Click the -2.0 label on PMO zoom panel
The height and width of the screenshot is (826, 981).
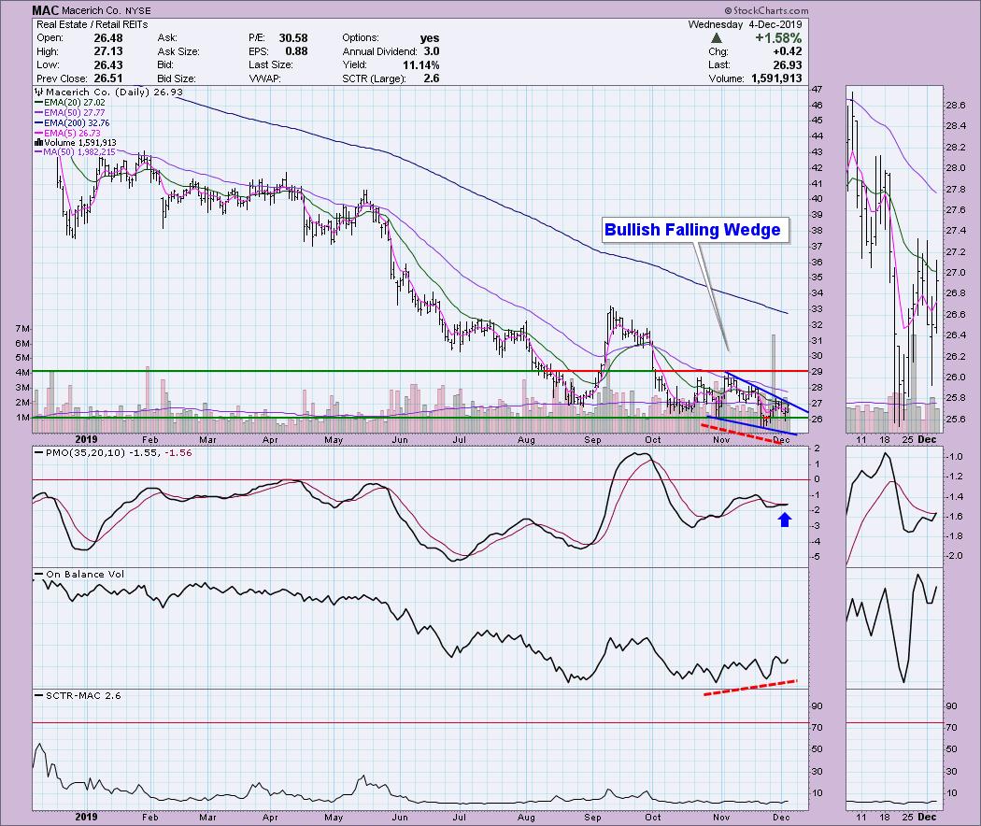[x=954, y=556]
